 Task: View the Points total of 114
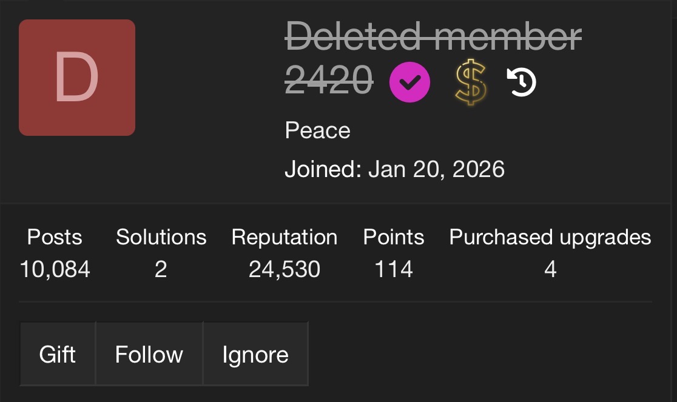(393, 269)
